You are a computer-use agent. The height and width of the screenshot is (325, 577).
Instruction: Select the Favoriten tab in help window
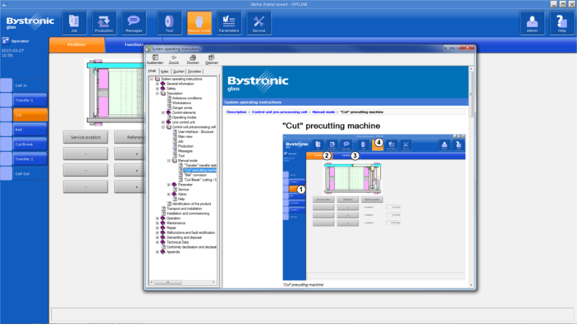195,71
